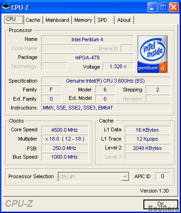Select the CPU tab
The height and width of the screenshot is (213, 181).
pos(13,19)
